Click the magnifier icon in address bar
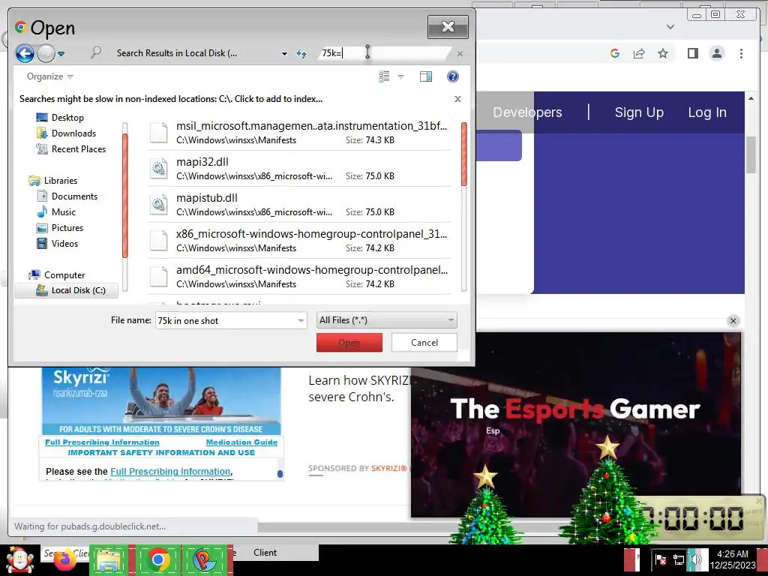The width and height of the screenshot is (768, 576). point(96,52)
